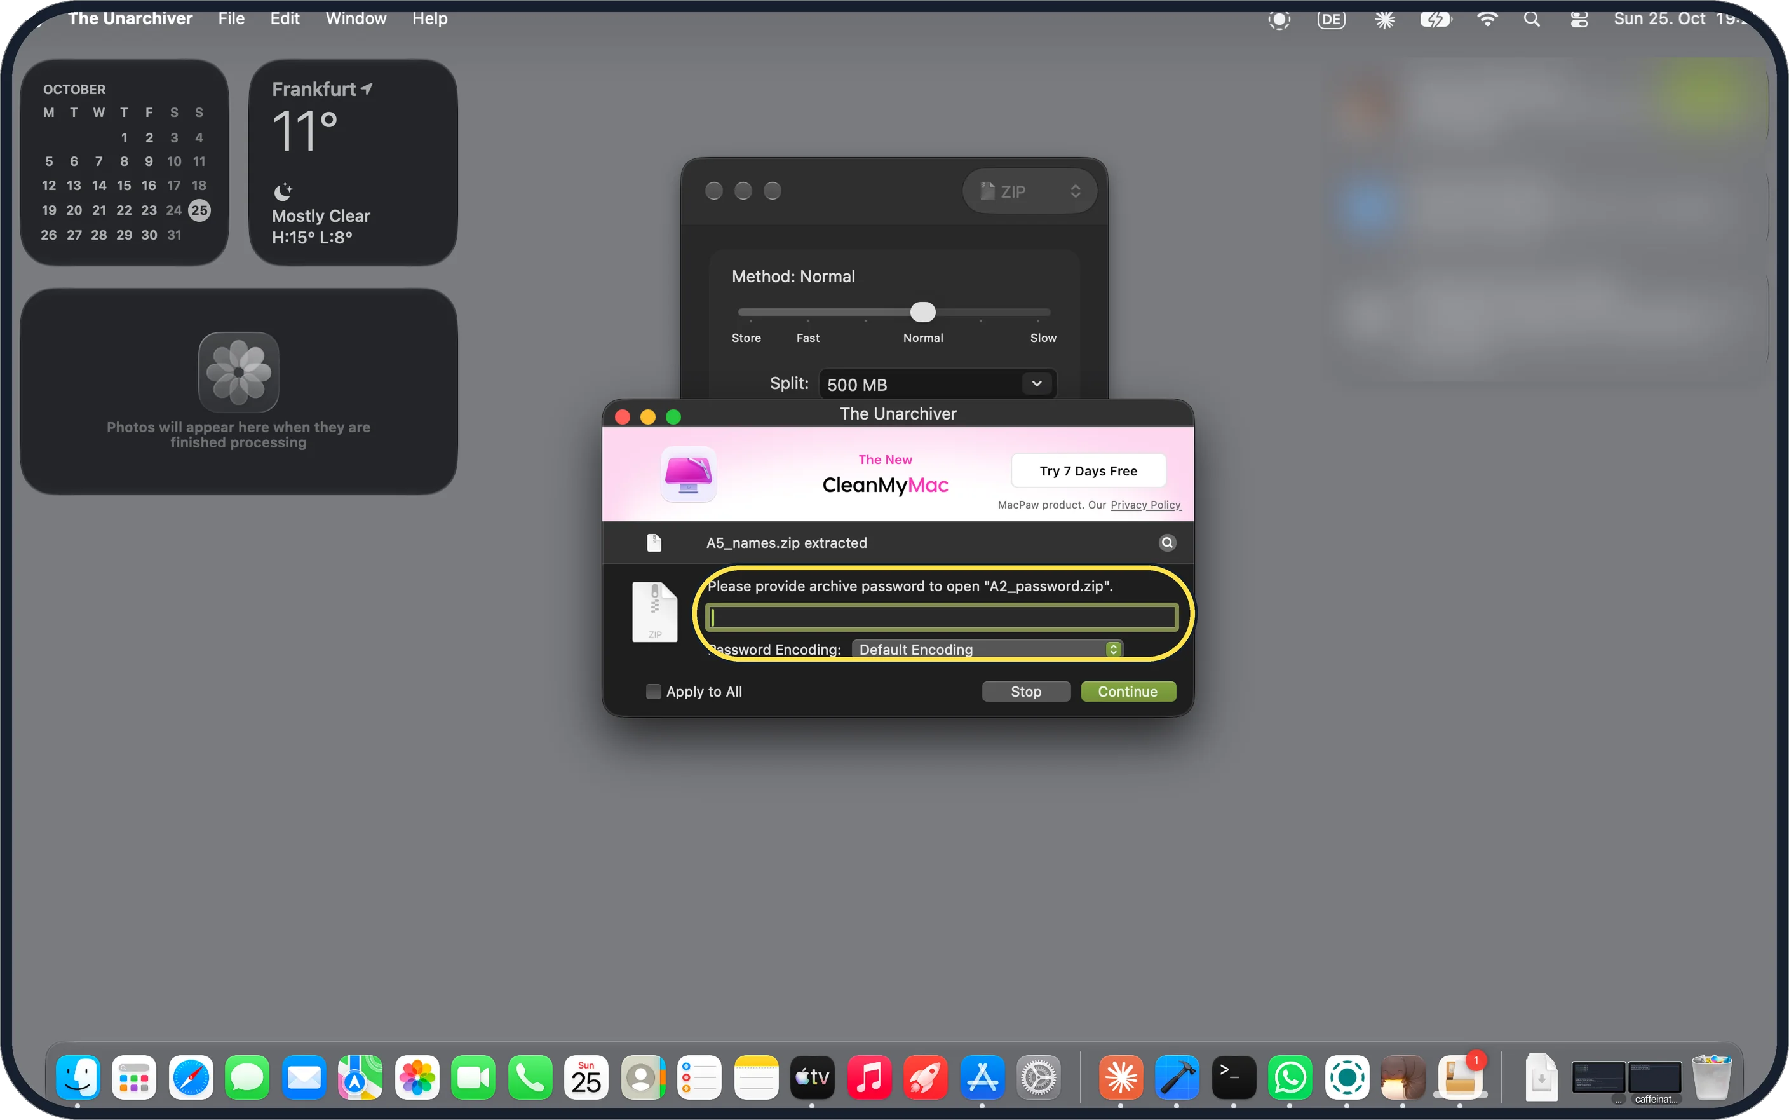Viewport: 1789px width, 1120px height.
Task: Open FaceTime from the dock
Action: [x=474, y=1077]
